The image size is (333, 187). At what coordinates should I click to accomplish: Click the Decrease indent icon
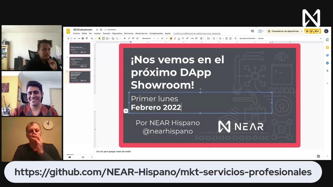tap(227, 38)
